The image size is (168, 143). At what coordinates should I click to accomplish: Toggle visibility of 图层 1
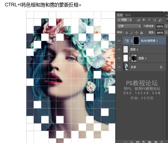119,58
